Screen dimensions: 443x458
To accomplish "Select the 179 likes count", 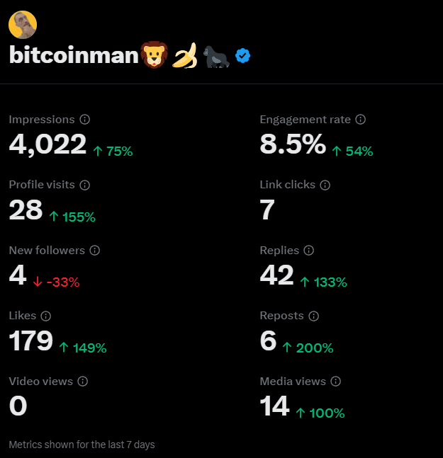I will point(31,340).
